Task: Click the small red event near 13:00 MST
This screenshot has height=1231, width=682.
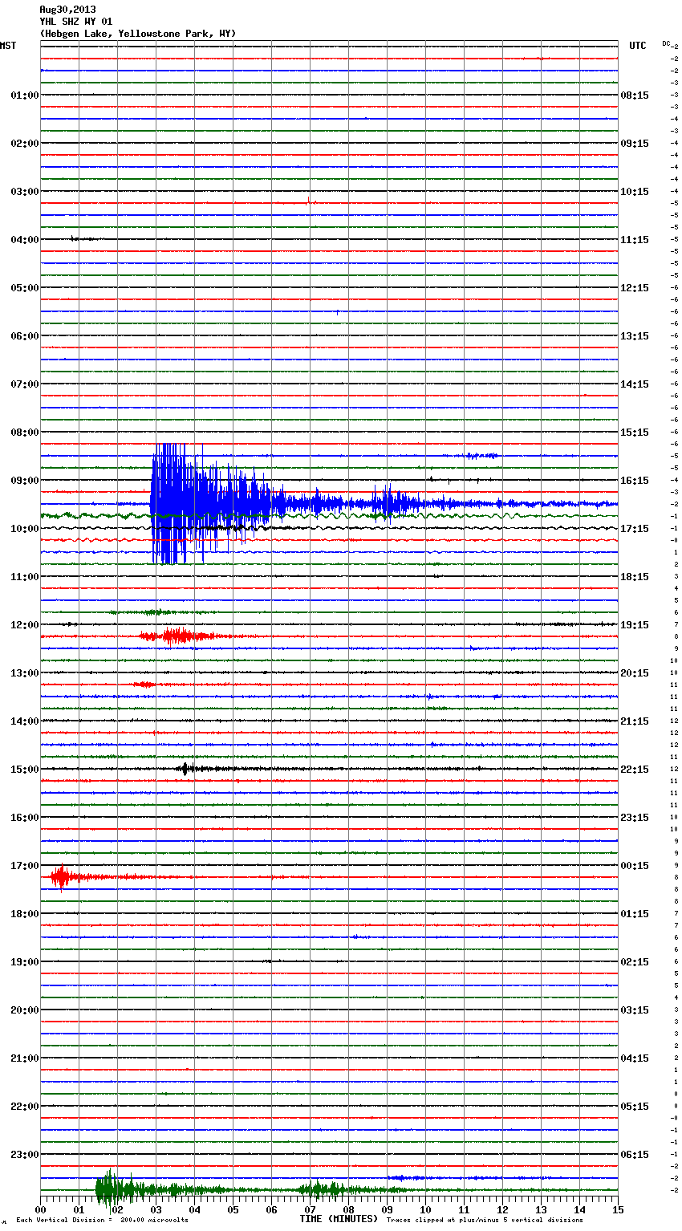Action: pyautogui.click(x=145, y=685)
